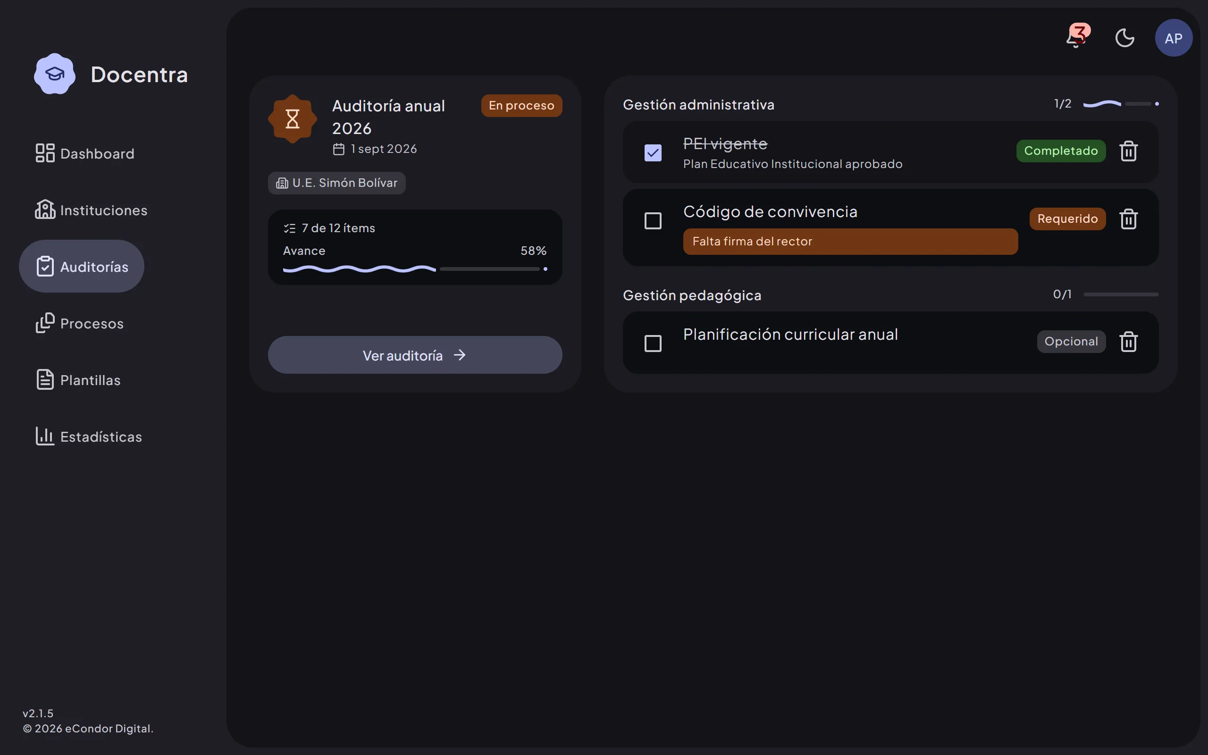Viewport: 1208px width, 755px height.
Task: Click the building icon in U.E. Simón Bolívar chip
Action: [x=282, y=183]
